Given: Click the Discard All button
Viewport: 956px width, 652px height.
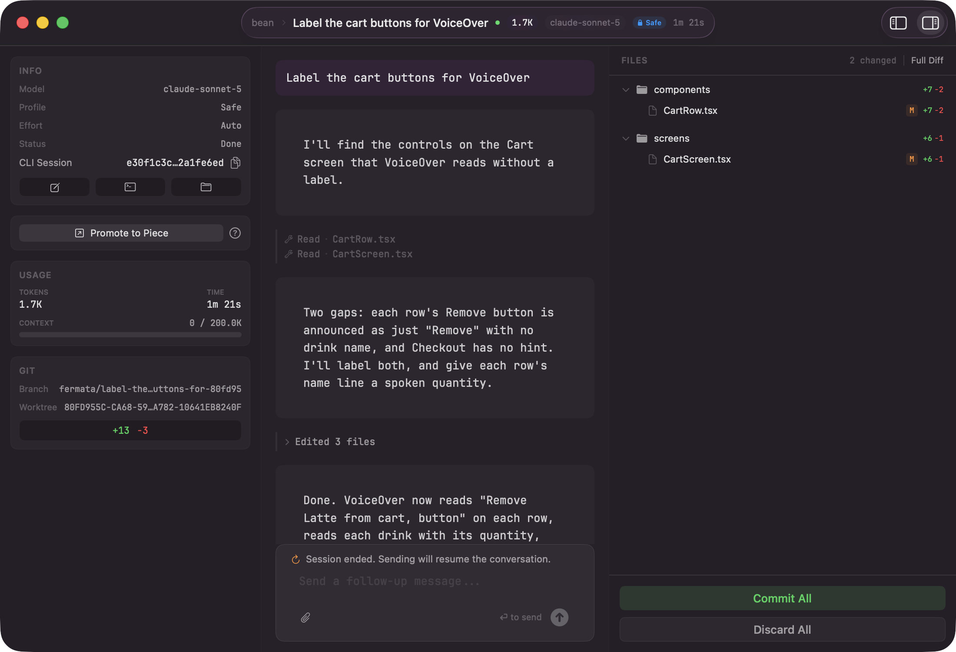Looking at the screenshot, I should (782, 629).
